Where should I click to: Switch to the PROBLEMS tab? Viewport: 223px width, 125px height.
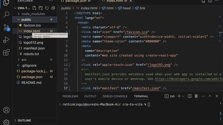point(70,97)
